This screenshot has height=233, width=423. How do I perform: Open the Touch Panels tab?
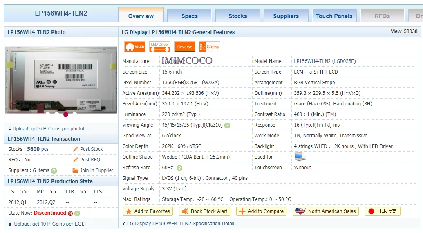tap(334, 16)
